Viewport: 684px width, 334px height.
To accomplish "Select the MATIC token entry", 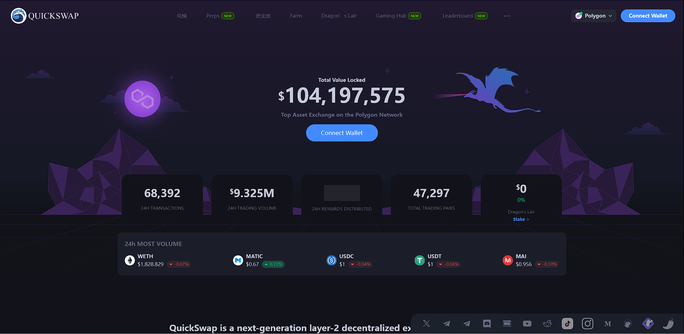I will 259,260.
